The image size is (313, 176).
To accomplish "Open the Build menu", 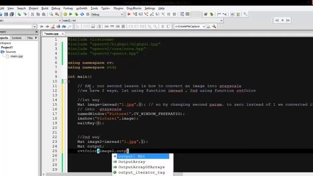I will click(x=45, y=8).
